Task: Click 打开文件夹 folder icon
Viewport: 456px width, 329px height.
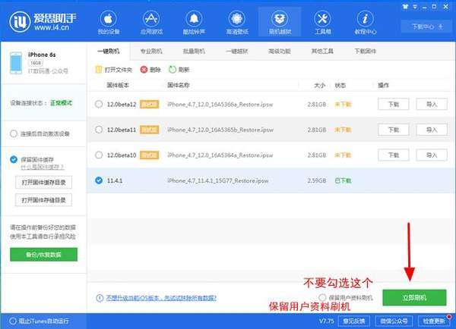Action: tap(99, 70)
